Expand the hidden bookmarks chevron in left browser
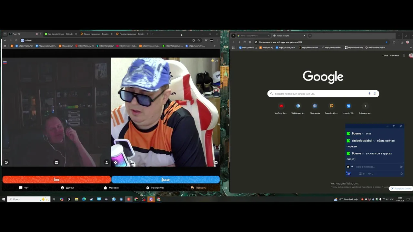 click(x=215, y=46)
